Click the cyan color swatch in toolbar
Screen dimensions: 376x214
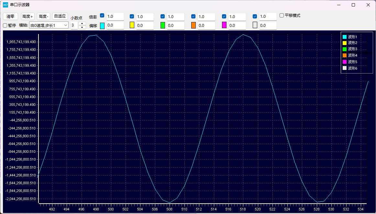(x=102, y=26)
